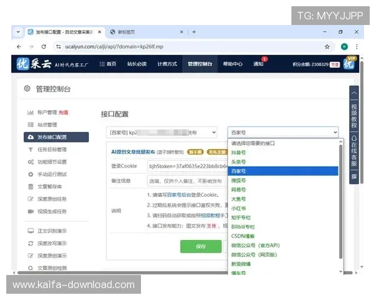Image resolution: width=376 pixels, height=300 pixels.
Task: Click the cloud icon beside 发布接口配置
Action: 31,137
